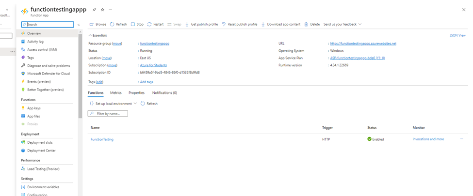Viewport: 473px width, 196px height.
Task: Delete the function app
Action: coord(312,24)
